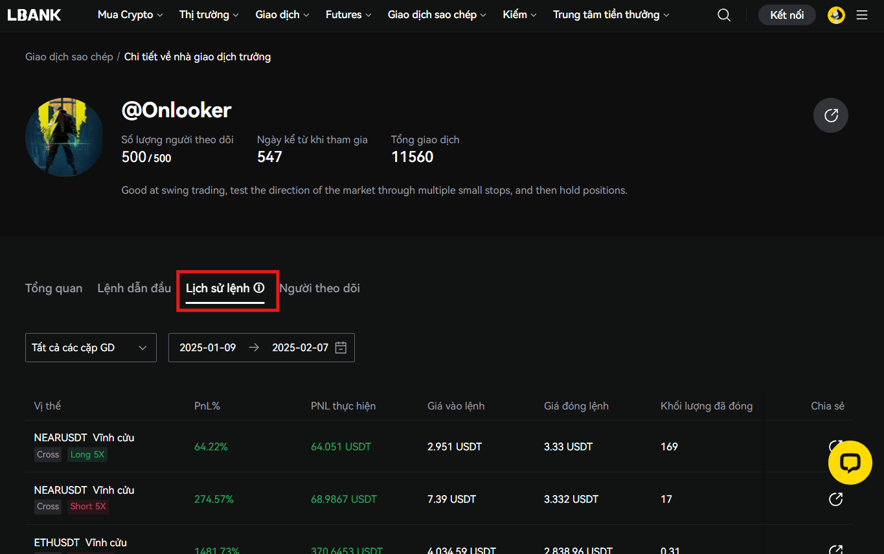This screenshot has width=884, height=554.
Task: Switch to the Tổng quan tab
Action: (54, 288)
